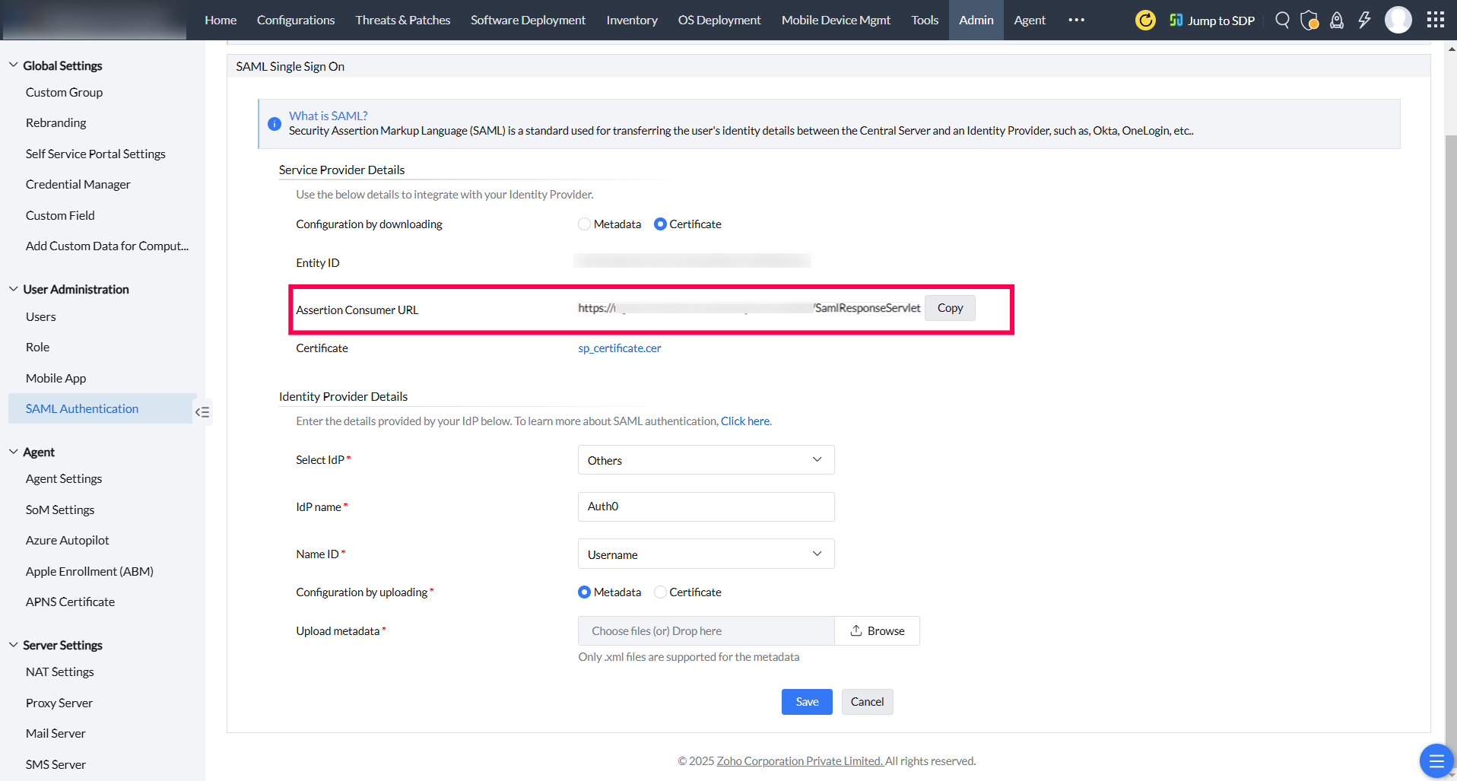Open SoM Settings

(60, 510)
